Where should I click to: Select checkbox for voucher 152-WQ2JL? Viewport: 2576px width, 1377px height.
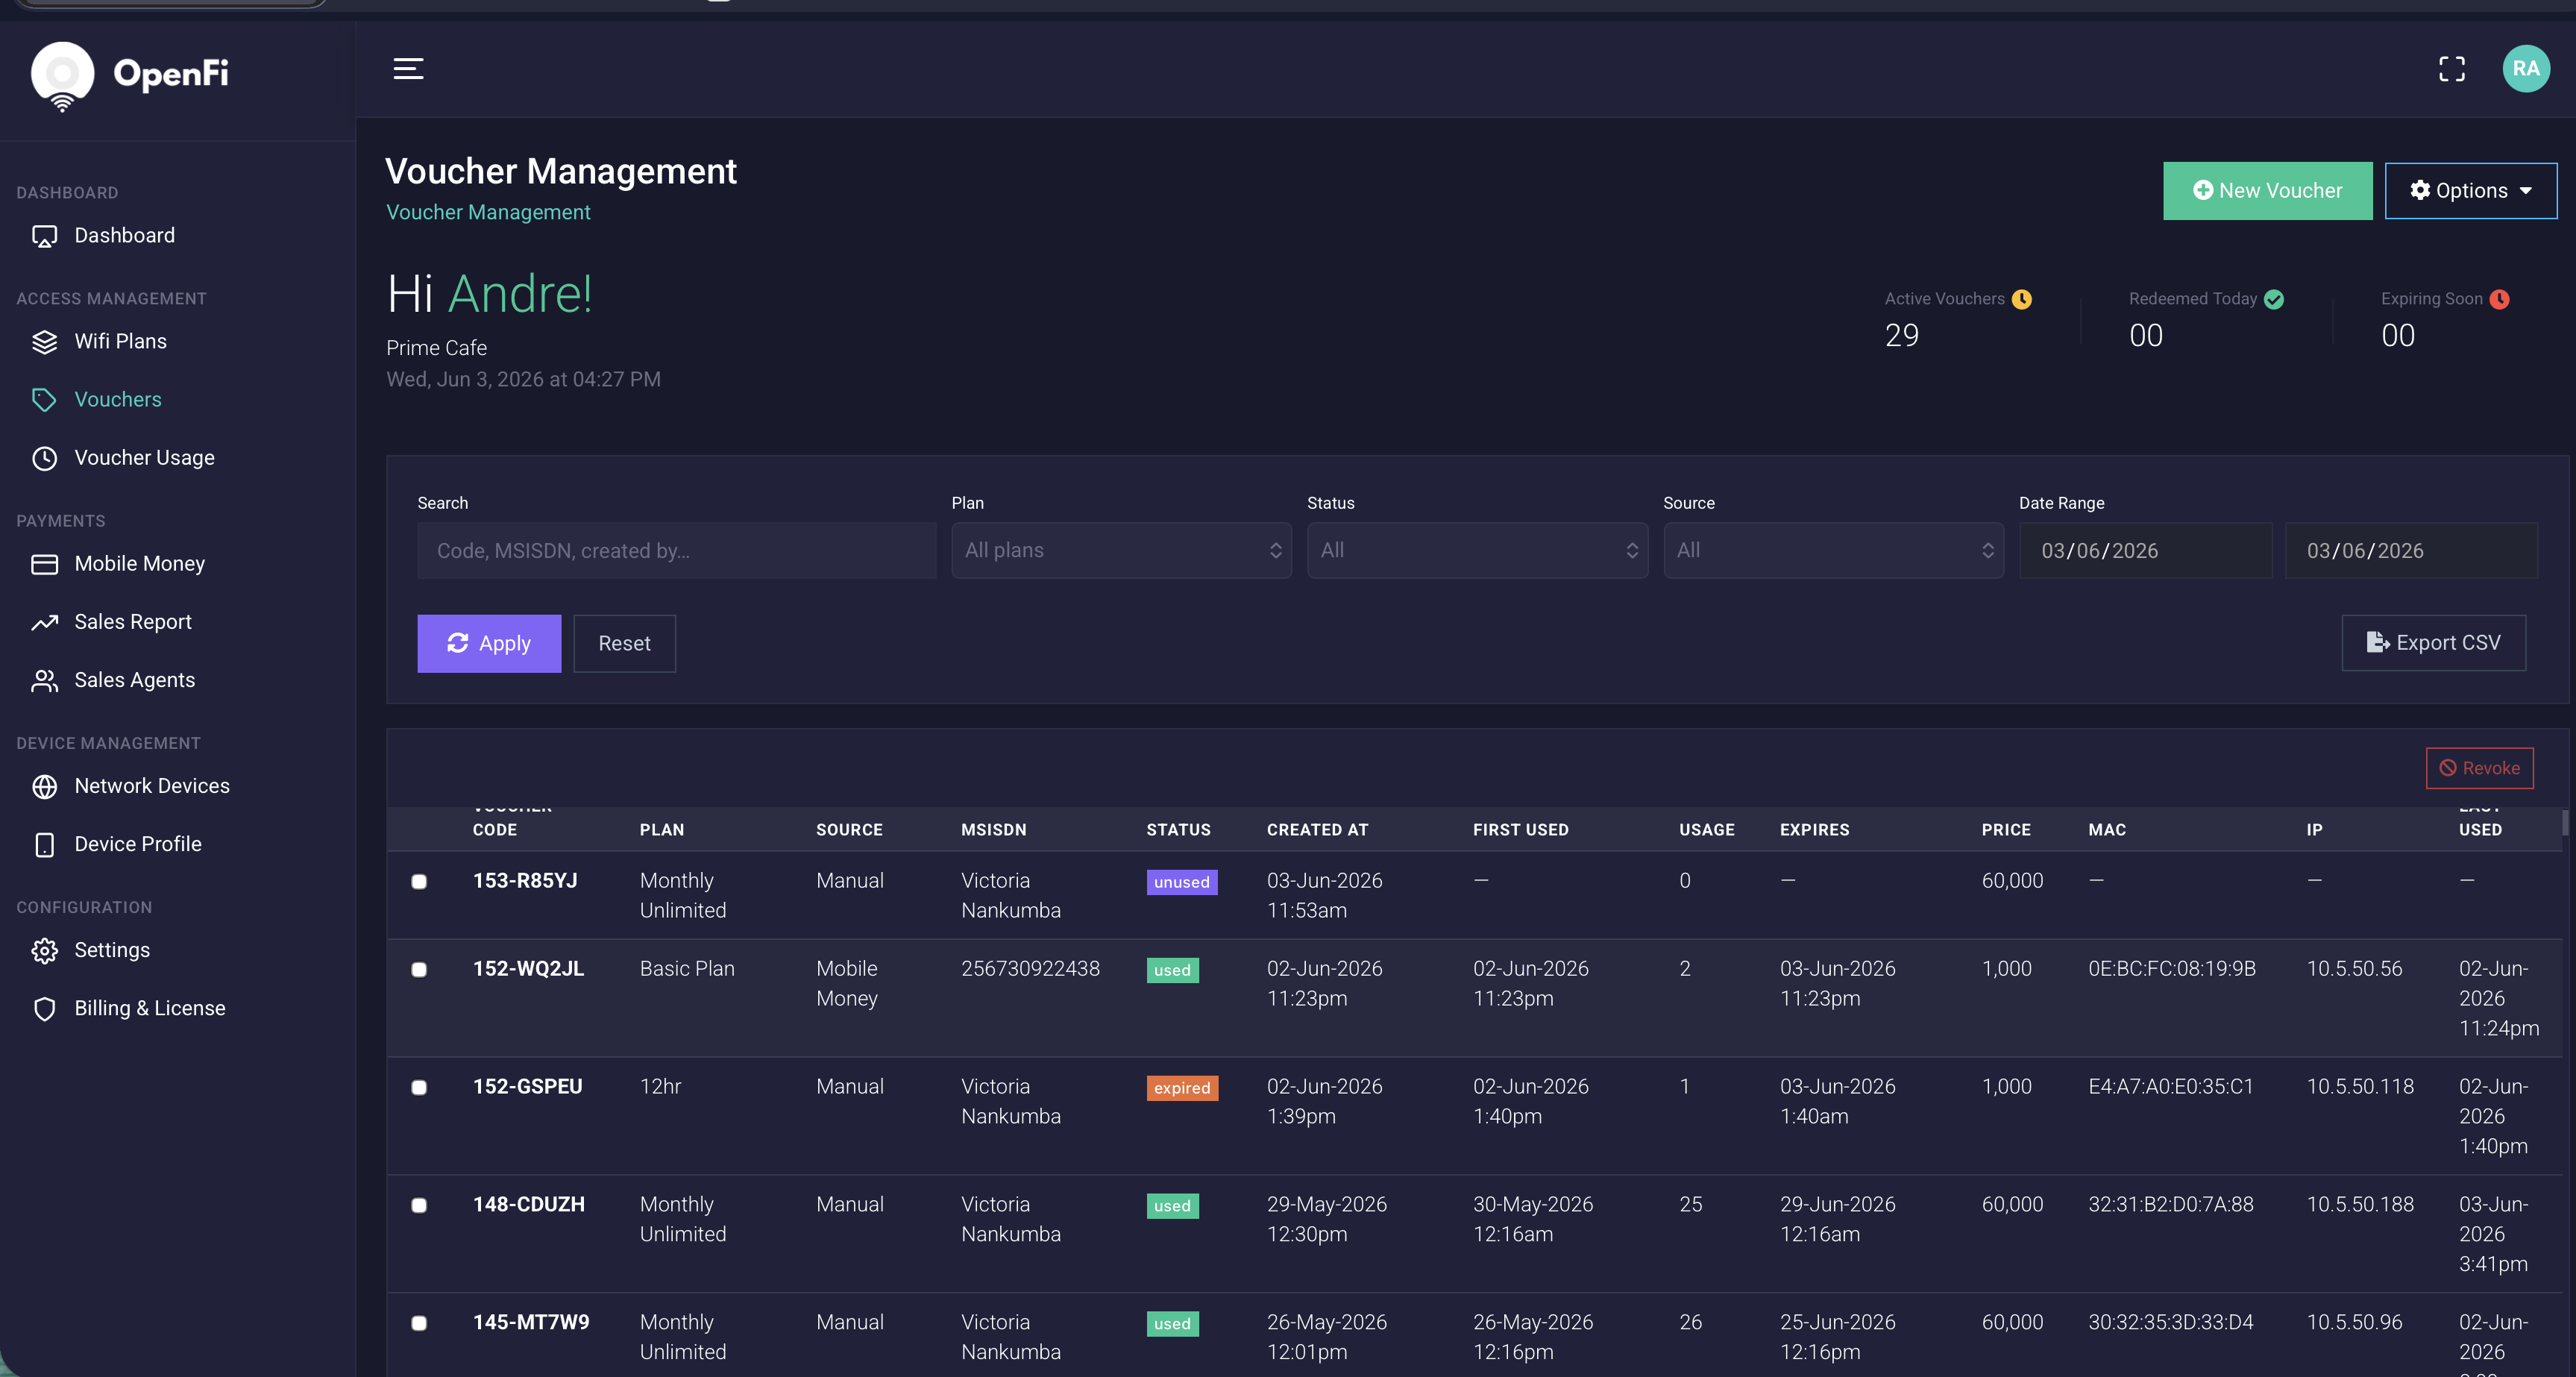(419, 969)
